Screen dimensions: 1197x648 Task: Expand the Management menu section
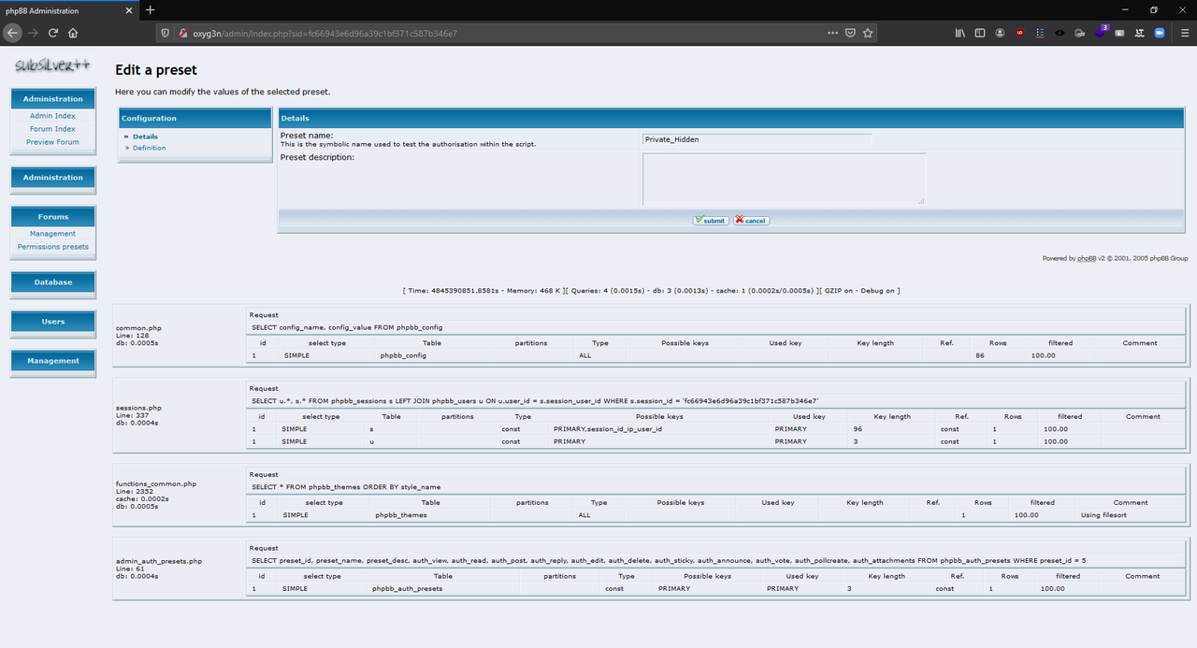(53, 361)
